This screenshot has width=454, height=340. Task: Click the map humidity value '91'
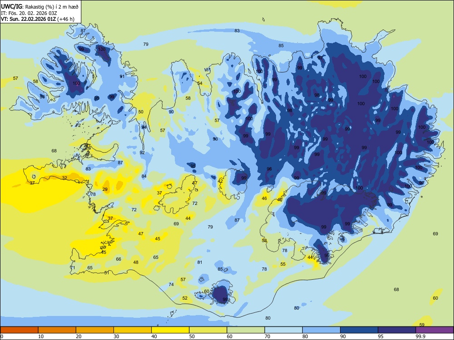coord(122,76)
